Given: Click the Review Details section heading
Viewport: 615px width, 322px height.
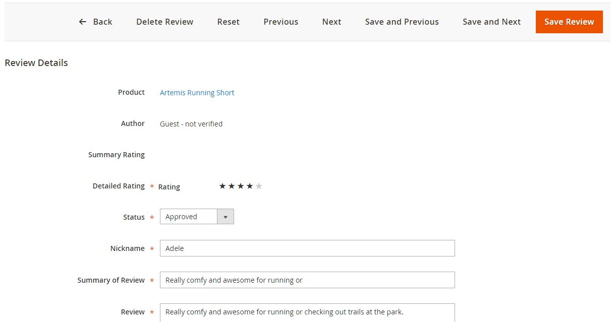Looking at the screenshot, I should pos(36,63).
